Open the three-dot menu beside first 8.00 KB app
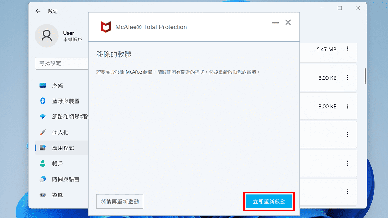 pos(348,78)
